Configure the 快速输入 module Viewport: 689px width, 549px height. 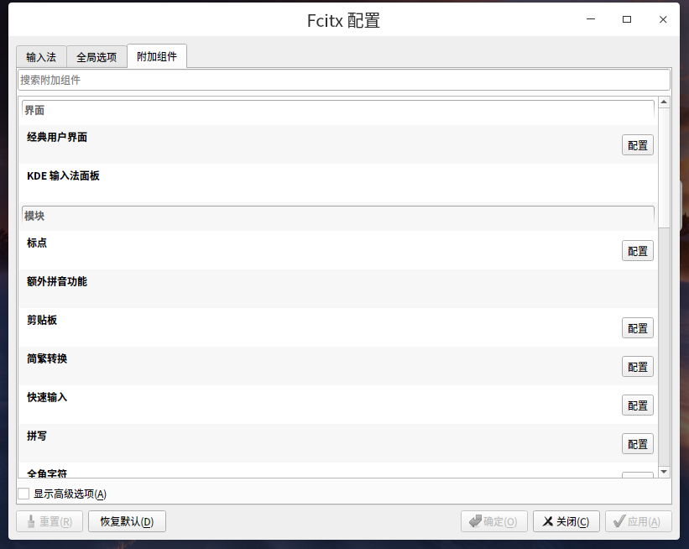coord(637,405)
